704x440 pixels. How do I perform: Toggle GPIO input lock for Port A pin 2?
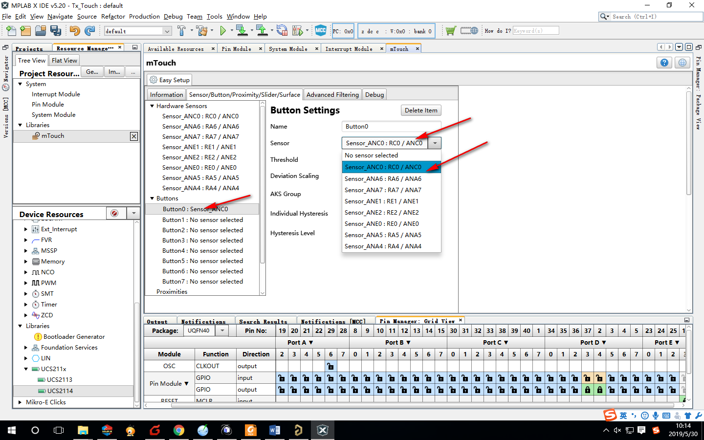coord(282,378)
